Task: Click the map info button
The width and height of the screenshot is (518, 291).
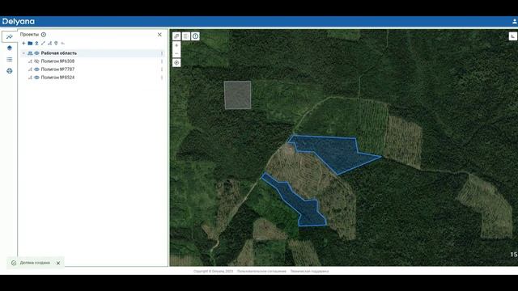Action: pyautogui.click(x=196, y=36)
